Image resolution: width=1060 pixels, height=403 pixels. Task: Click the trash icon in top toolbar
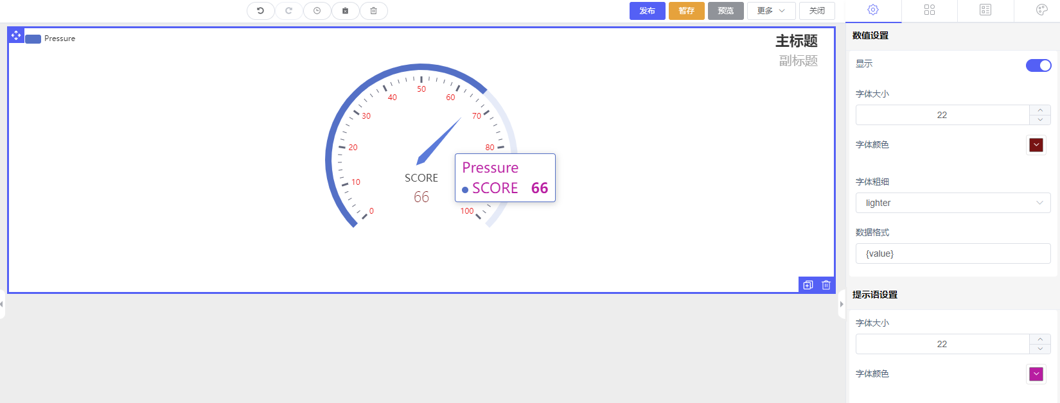(373, 11)
